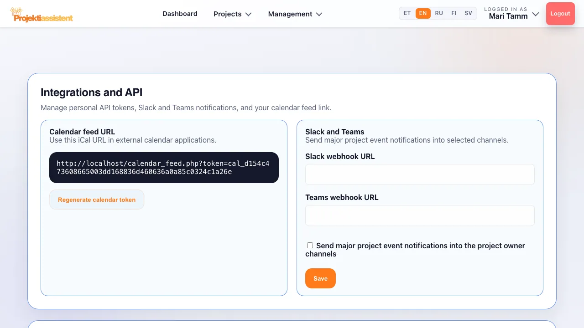
Task: Switch language to RU
Action: 439,13
